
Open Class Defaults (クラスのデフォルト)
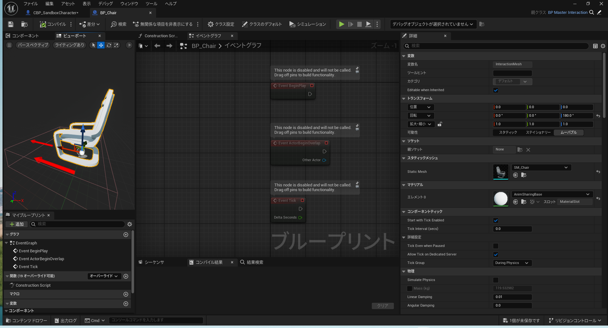pos(262,24)
